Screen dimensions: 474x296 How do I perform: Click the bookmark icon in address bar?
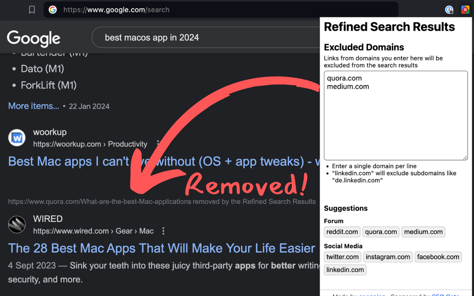pyautogui.click(x=32, y=10)
